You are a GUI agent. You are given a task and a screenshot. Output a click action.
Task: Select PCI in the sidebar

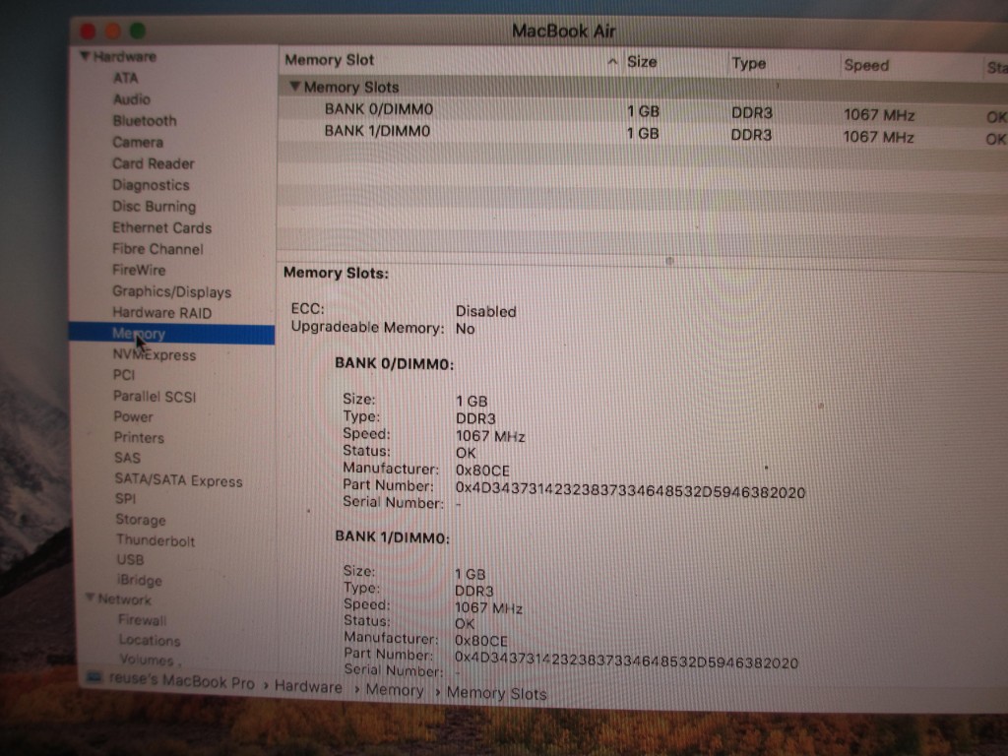pyautogui.click(x=124, y=375)
